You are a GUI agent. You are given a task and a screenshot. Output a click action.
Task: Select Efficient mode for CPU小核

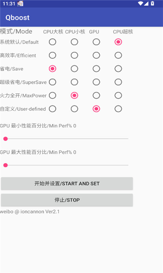(74, 56)
